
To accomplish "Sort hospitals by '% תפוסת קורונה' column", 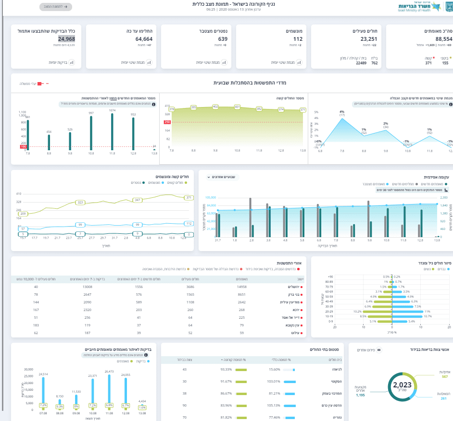I will click(233, 360).
